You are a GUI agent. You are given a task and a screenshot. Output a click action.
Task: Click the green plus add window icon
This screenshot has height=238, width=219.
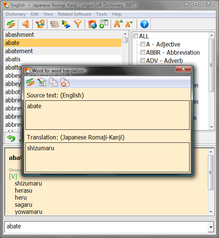coord(104,24)
